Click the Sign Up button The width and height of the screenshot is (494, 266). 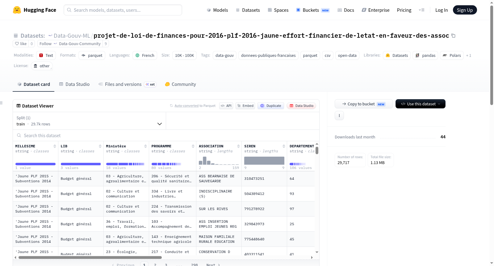[x=465, y=10]
